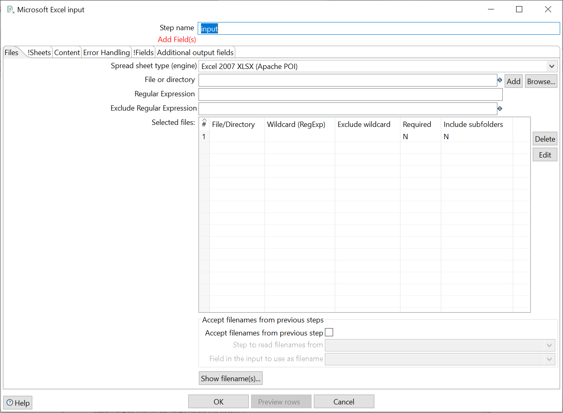563x413 pixels.
Task: Expand Step to read filenames from dropdown
Action: pyautogui.click(x=549, y=345)
